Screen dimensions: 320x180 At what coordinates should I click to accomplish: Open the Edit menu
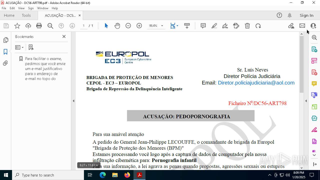click(12, 8)
